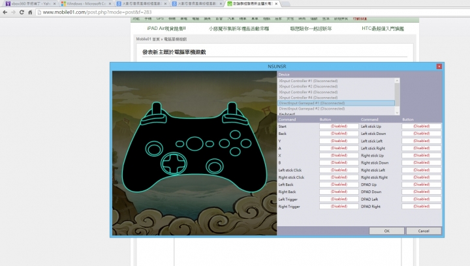Set the button for Right stick Click
The width and height of the screenshot is (470, 266).
[339, 177]
